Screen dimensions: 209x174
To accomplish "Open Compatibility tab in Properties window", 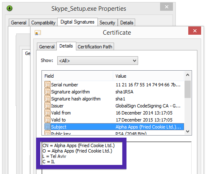I will pos(43,22).
